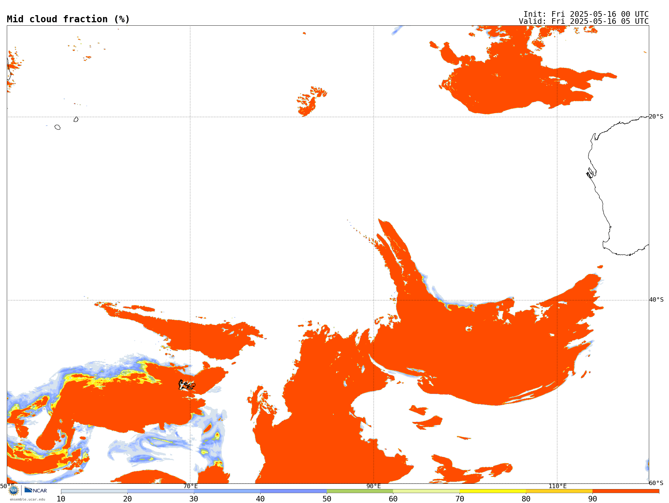Click the colorbar tick label 20
This screenshot has height=503, width=669.
pos(127,499)
